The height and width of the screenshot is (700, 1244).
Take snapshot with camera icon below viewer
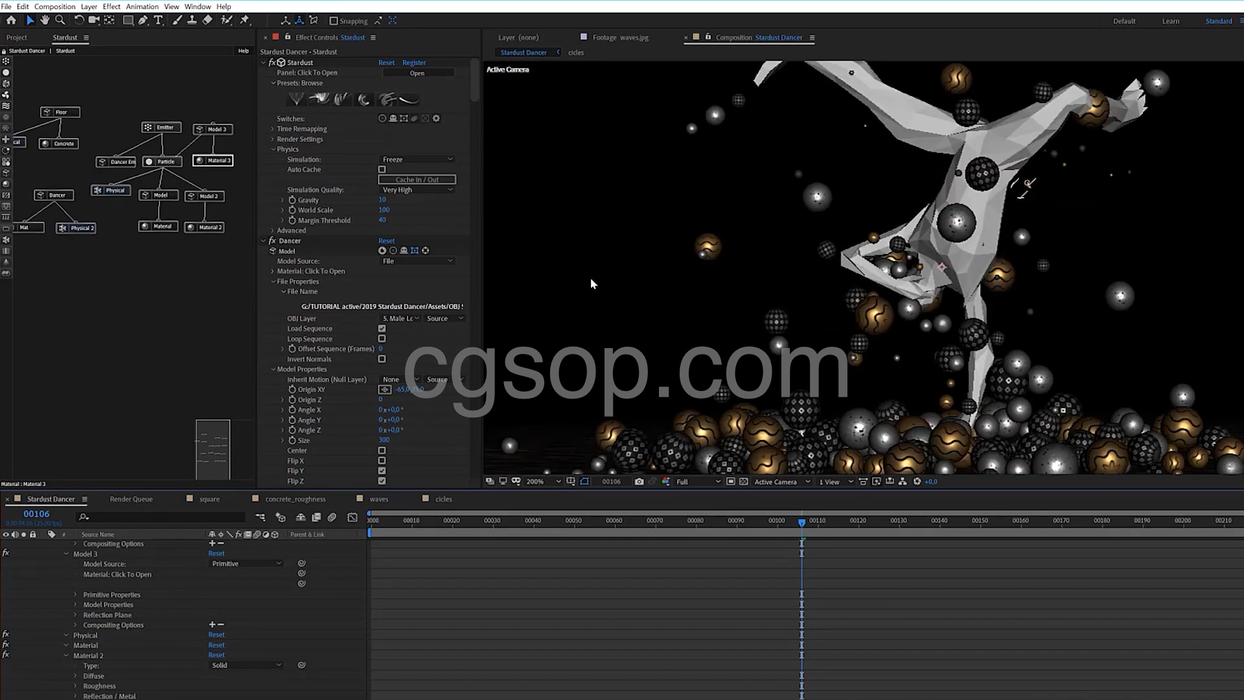(x=639, y=482)
